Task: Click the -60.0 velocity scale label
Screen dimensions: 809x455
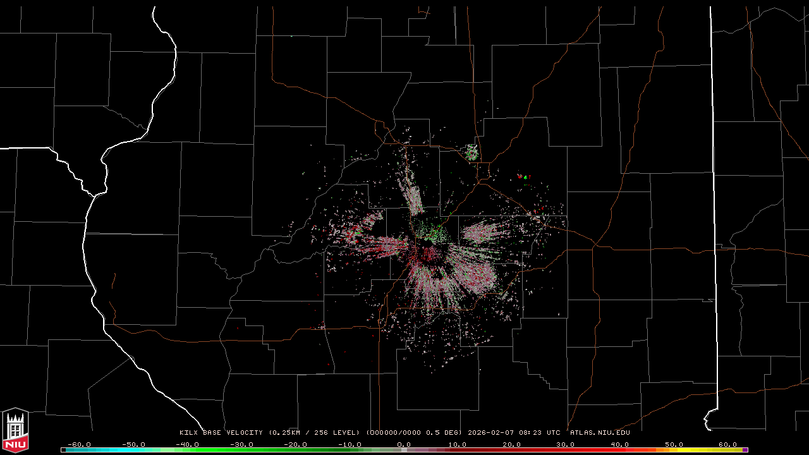Action: click(78, 444)
